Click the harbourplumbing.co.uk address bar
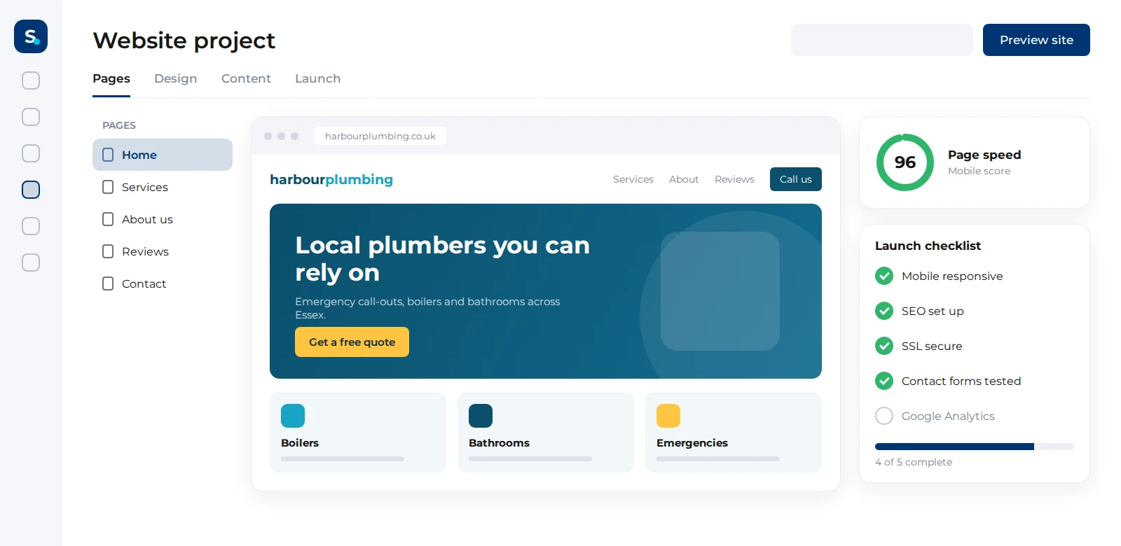1121x546 pixels. tap(380, 136)
